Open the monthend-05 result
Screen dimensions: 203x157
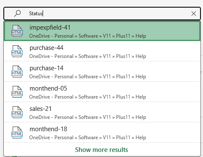coord(102,92)
